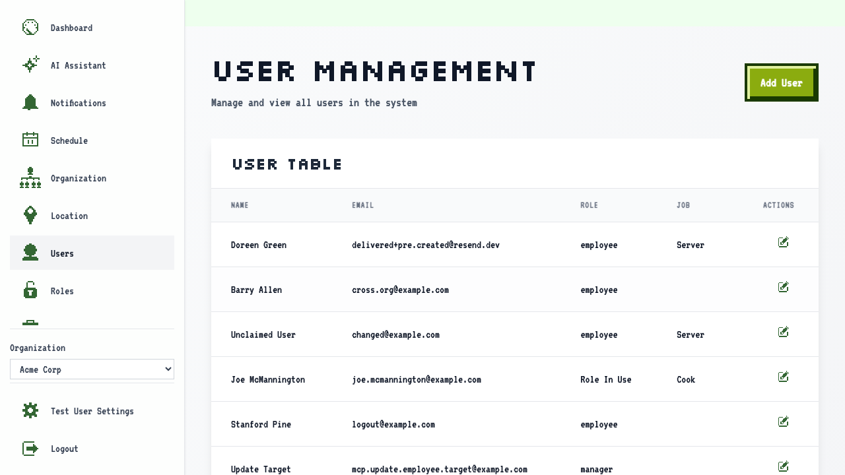Screen dimensions: 845x475
Task: Click the ACTIONS column header
Action: pos(778,205)
